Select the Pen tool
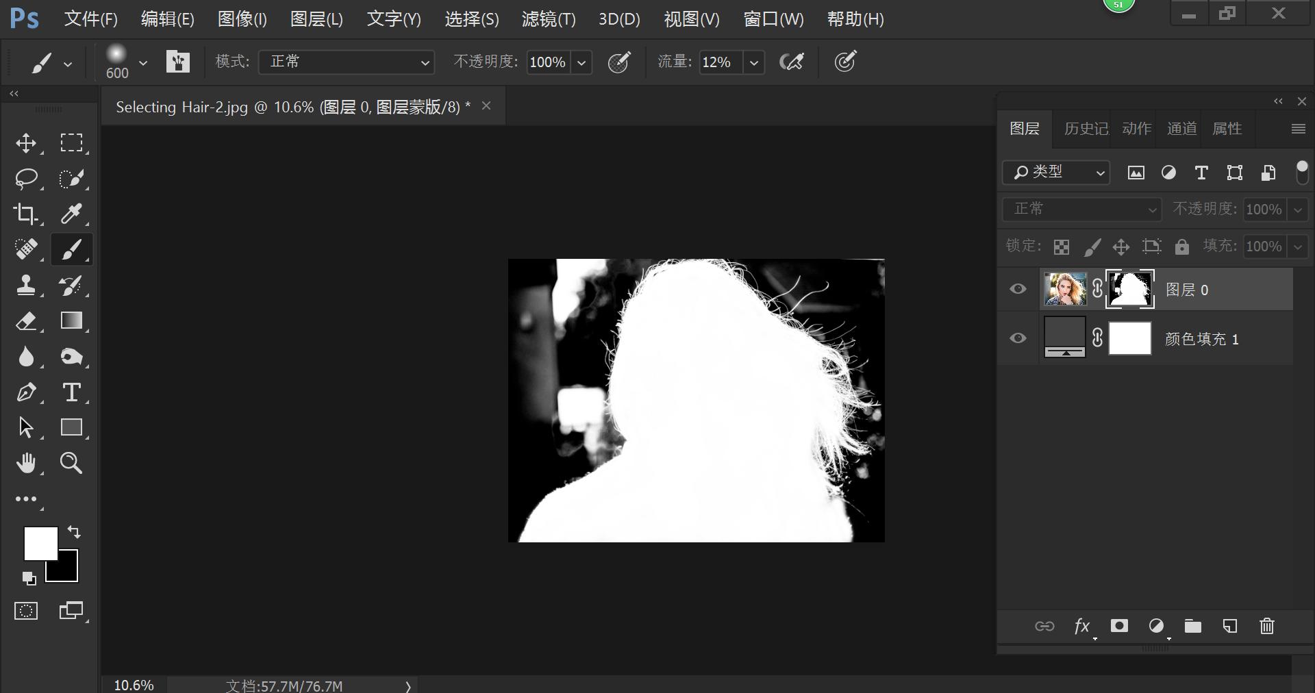This screenshot has width=1315, height=693. point(27,392)
